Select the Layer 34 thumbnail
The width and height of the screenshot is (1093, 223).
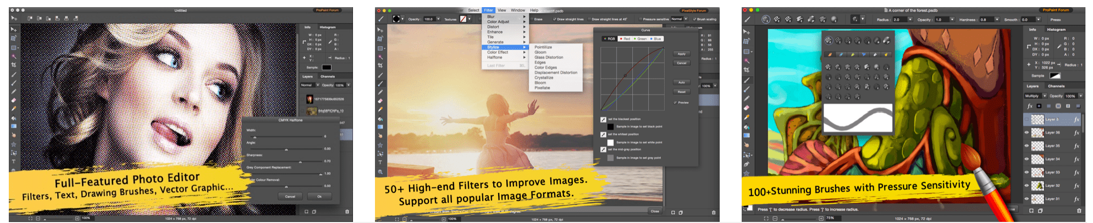[x=1037, y=159]
